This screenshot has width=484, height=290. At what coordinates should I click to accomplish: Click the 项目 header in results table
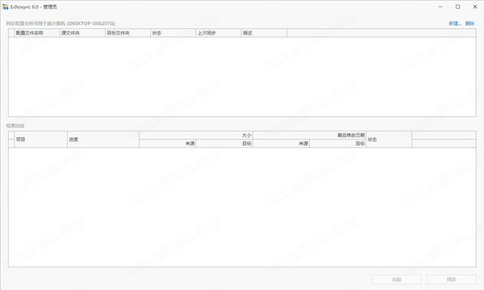tap(41, 139)
